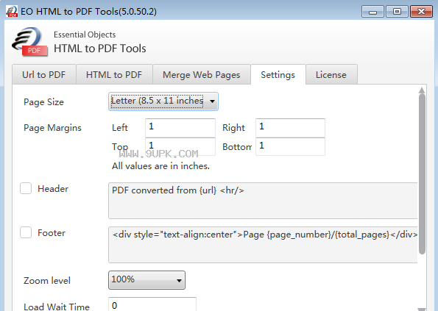The height and width of the screenshot is (311, 438).
Task: Click the Settings tab
Action: [x=278, y=74]
